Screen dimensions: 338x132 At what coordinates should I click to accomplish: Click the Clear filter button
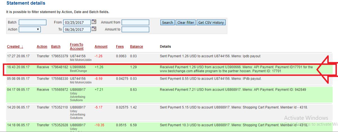click(186, 23)
